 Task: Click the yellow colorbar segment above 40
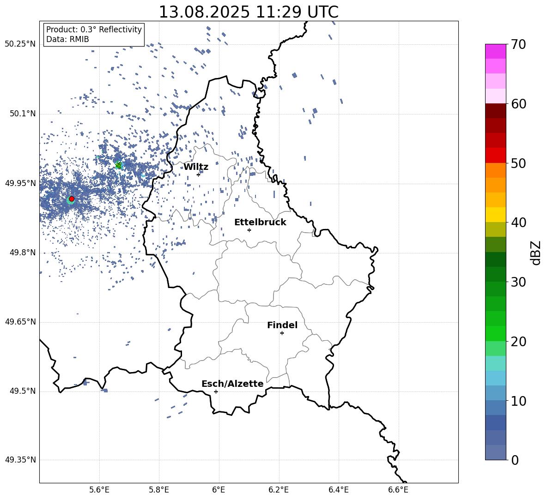(496, 215)
